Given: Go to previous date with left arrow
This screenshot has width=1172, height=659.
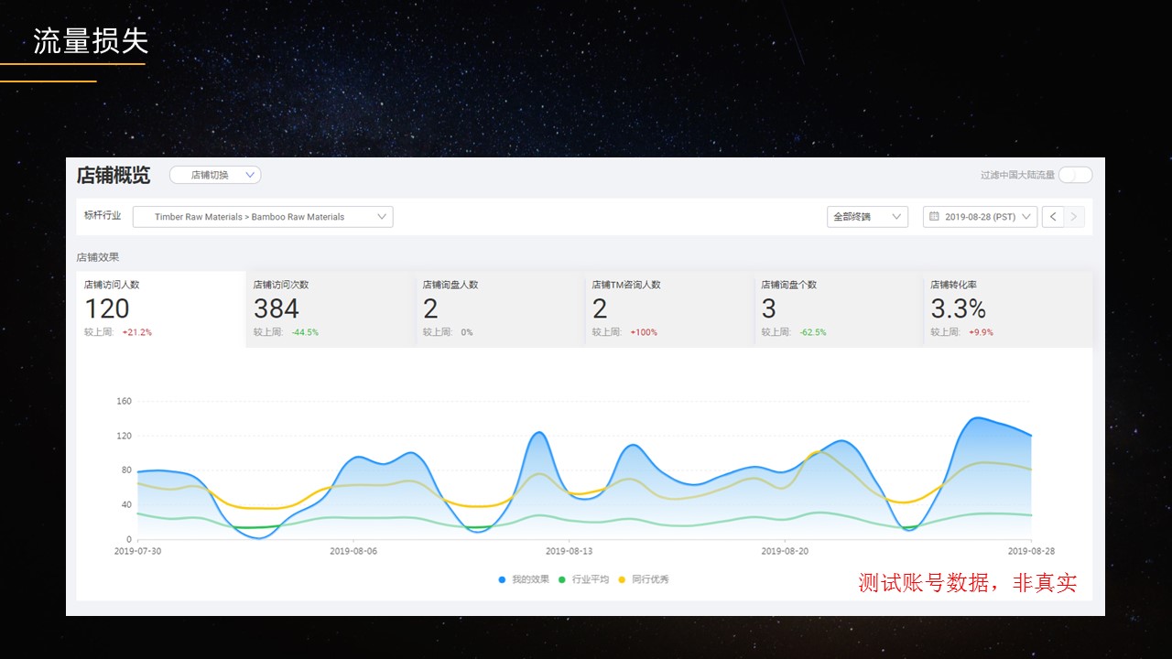Looking at the screenshot, I should point(1053,217).
